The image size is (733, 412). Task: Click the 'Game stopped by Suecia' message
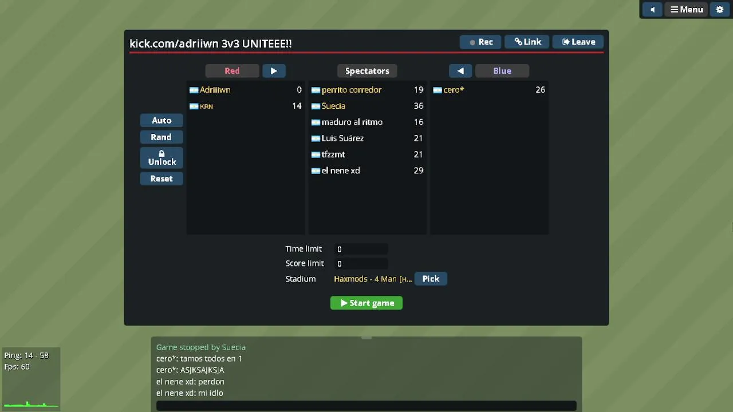tap(201, 347)
